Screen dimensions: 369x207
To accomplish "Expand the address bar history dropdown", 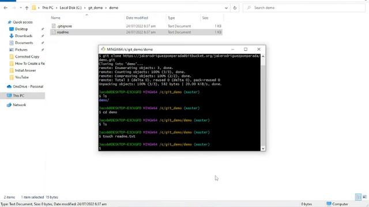I will pos(226,7).
